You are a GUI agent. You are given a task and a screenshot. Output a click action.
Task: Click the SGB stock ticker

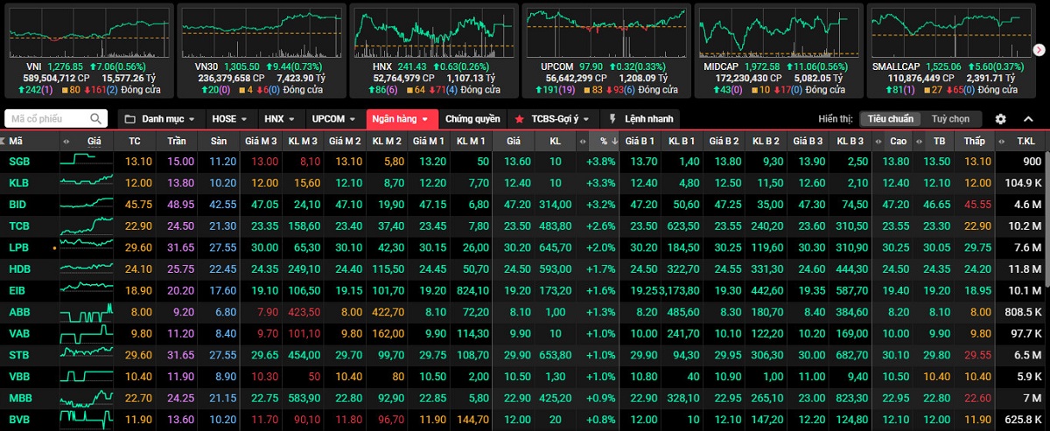tap(19, 162)
